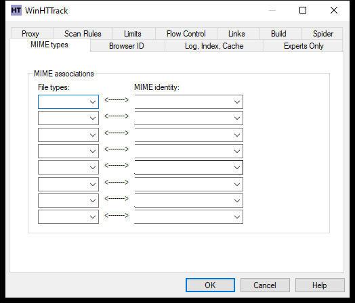Expand third MIME identity dropdown arrow
This screenshot has height=303, width=355.
click(237, 135)
